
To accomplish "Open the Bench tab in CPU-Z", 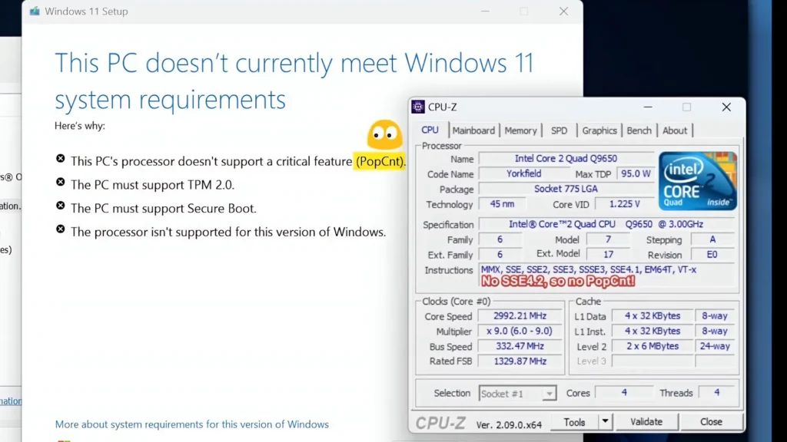I will 639,130.
